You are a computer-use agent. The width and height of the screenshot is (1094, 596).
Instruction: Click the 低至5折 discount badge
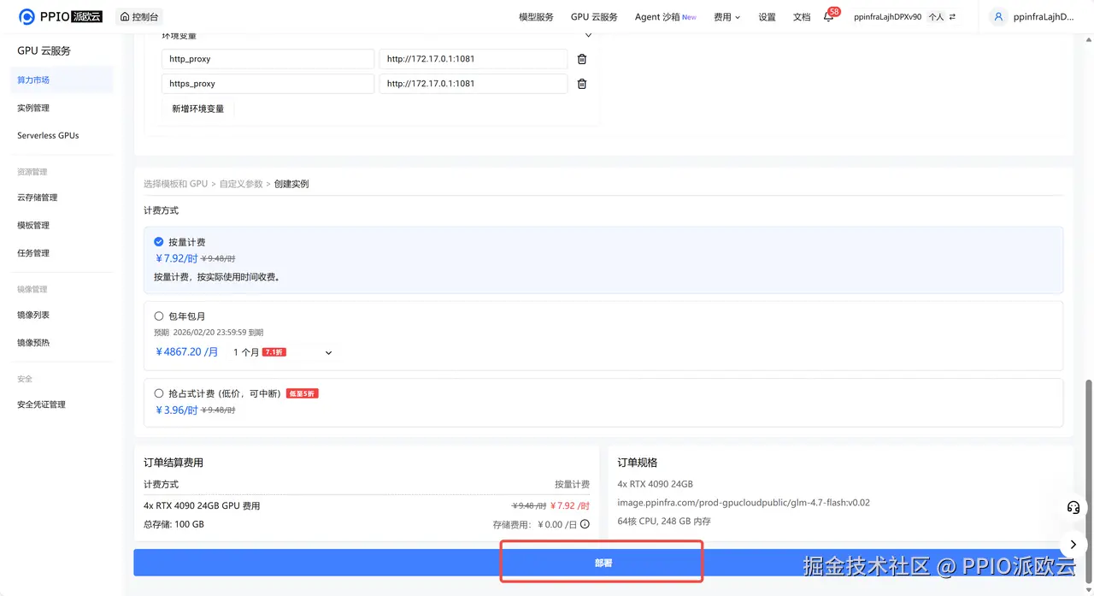click(x=303, y=393)
